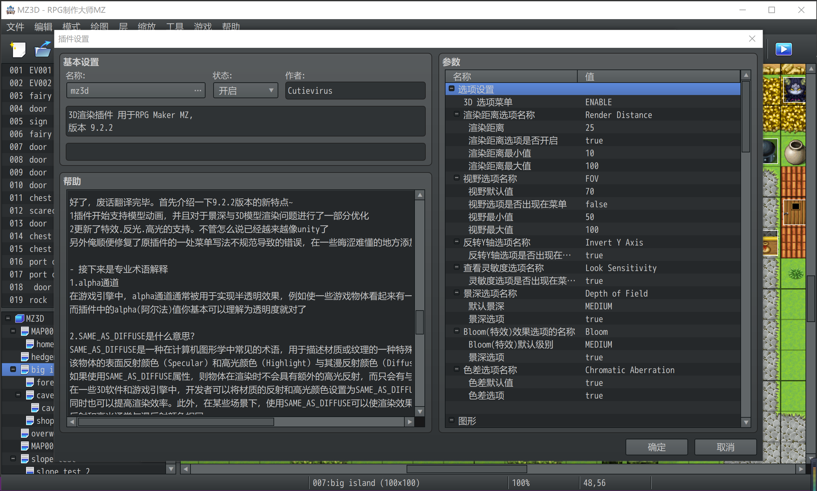Select event 019 rock in list
This screenshot has width=817, height=491.
click(x=28, y=300)
